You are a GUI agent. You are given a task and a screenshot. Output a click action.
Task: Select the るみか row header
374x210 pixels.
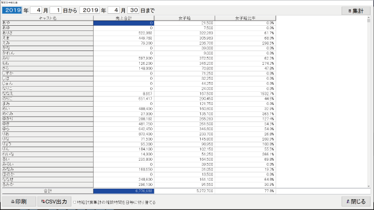pos(48,185)
